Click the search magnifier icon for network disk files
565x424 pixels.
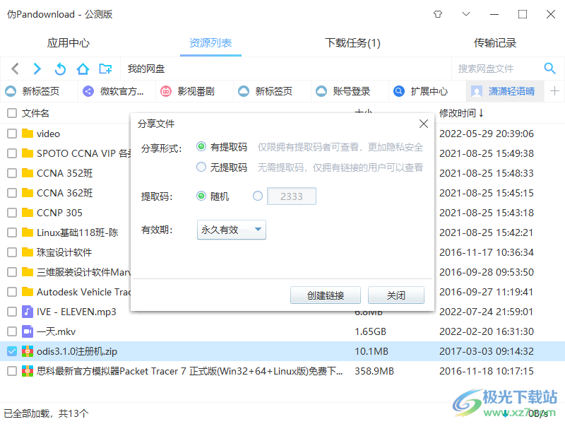pos(550,69)
